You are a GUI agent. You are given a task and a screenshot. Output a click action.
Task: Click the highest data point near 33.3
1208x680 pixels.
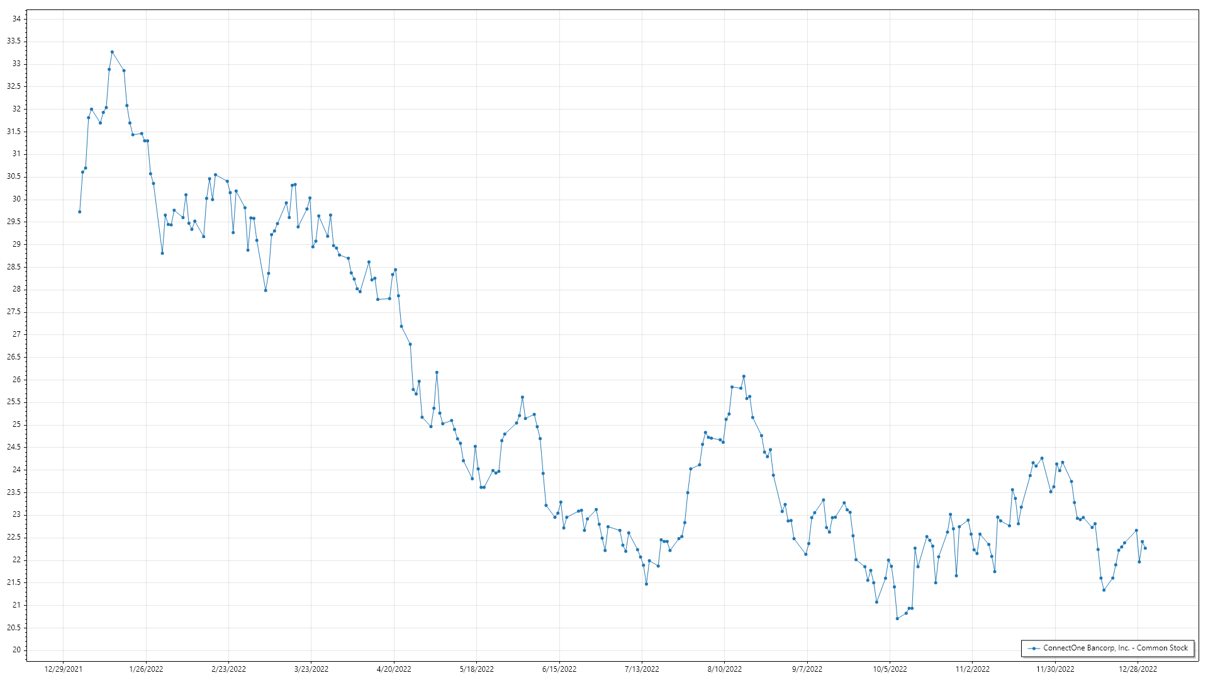112,52
